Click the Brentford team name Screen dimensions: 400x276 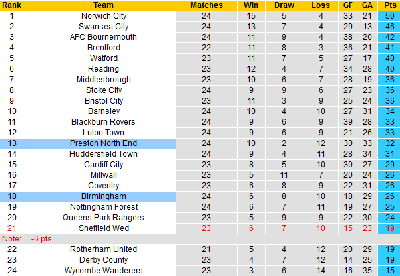pos(103,47)
